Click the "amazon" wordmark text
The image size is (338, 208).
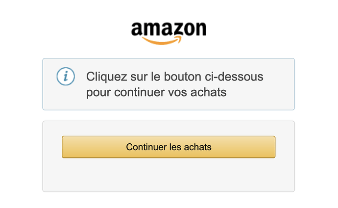coord(168,28)
